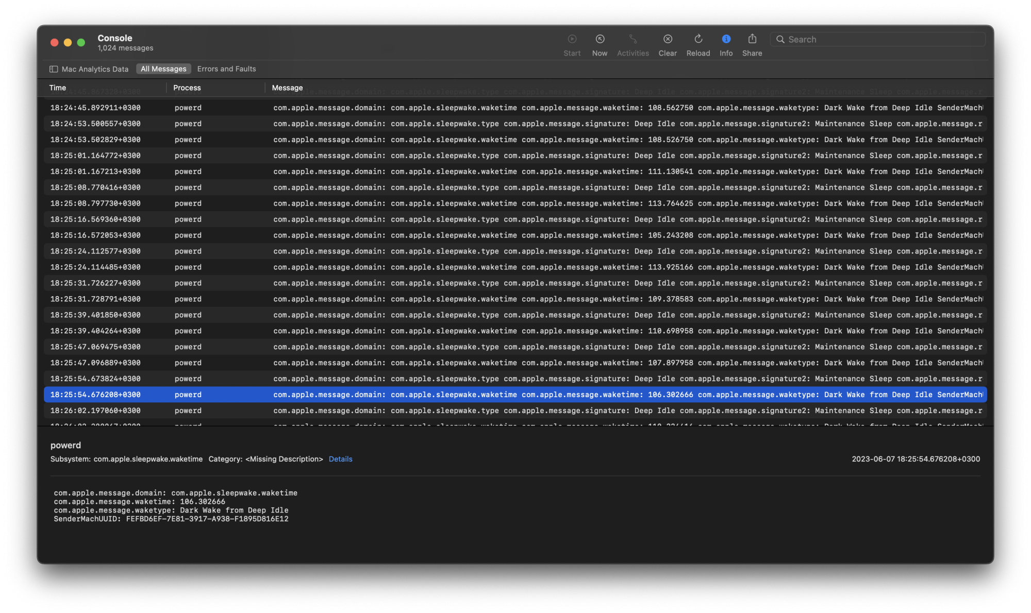Screen dimensions: 1031x613
Task: Open Mac Analytics Data
Action: click(x=95, y=69)
